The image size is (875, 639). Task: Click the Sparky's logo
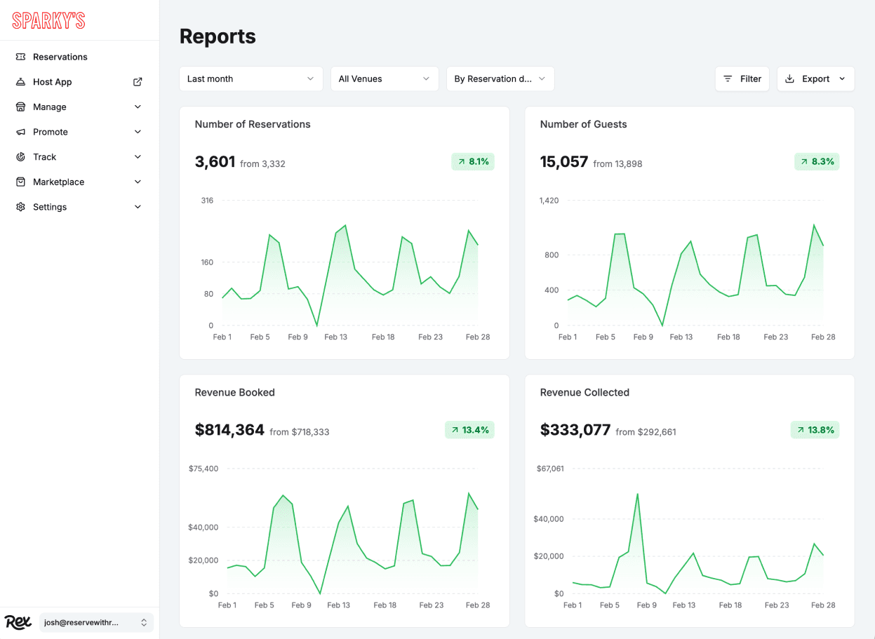[48, 20]
